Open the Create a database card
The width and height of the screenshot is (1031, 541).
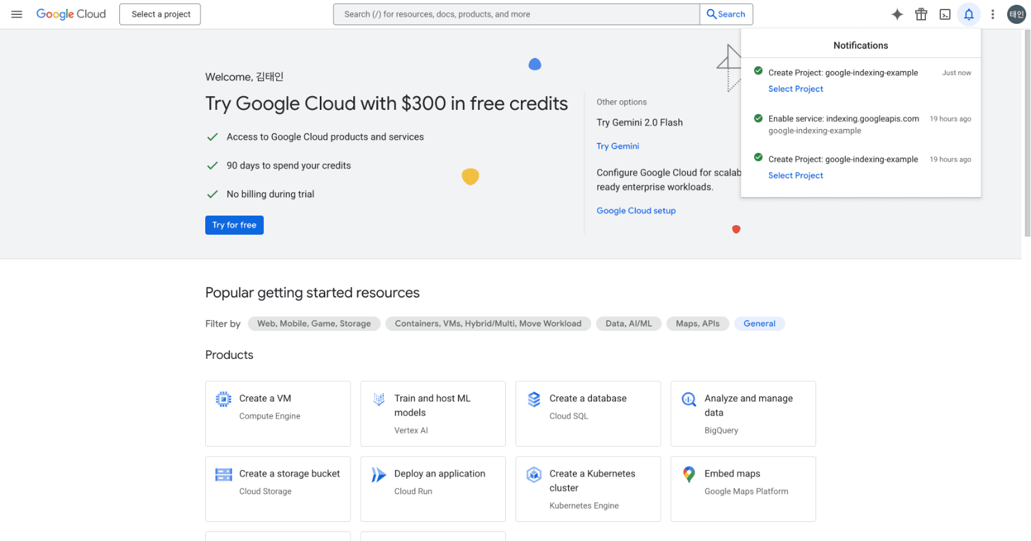588,413
